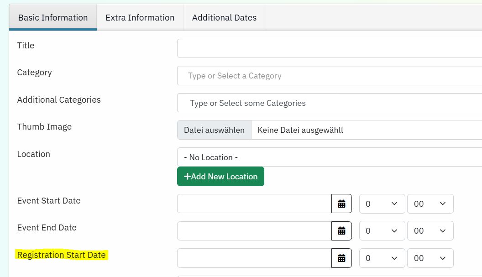
Task: Click into the Event Start Date field
Action: point(254,204)
